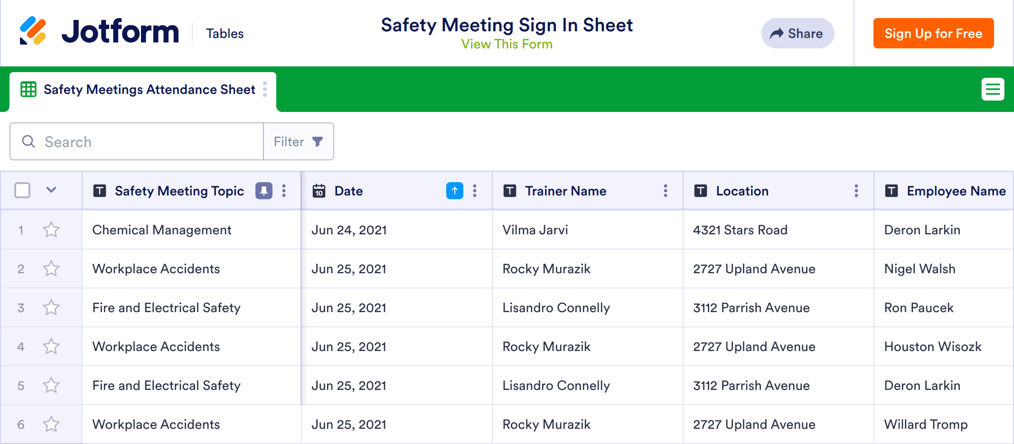
Task: Click the pin icon on Safety Meeting Topic column
Action: 264,191
